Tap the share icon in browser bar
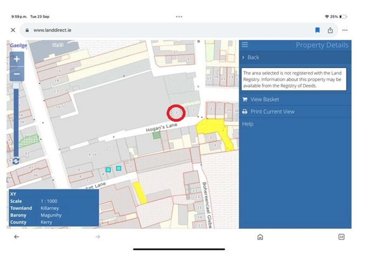Image resolution: width=374 pixels, height=254 pixels. [x=330, y=30]
